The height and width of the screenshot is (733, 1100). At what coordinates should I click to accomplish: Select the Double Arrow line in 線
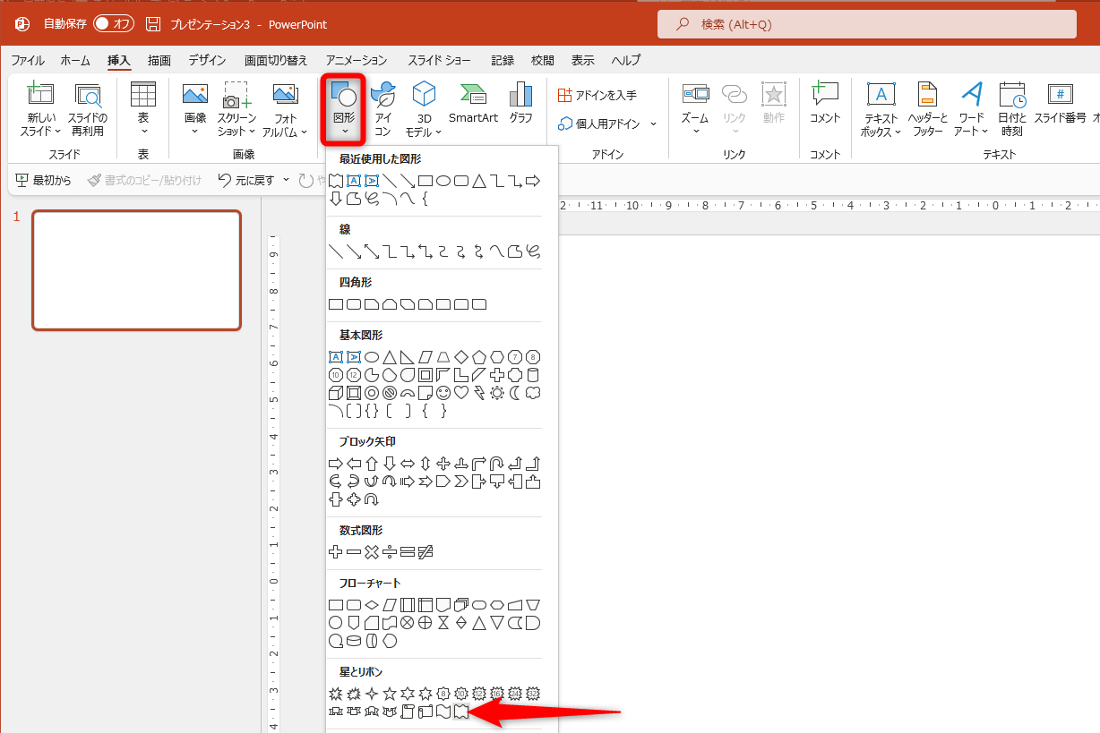pos(372,251)
